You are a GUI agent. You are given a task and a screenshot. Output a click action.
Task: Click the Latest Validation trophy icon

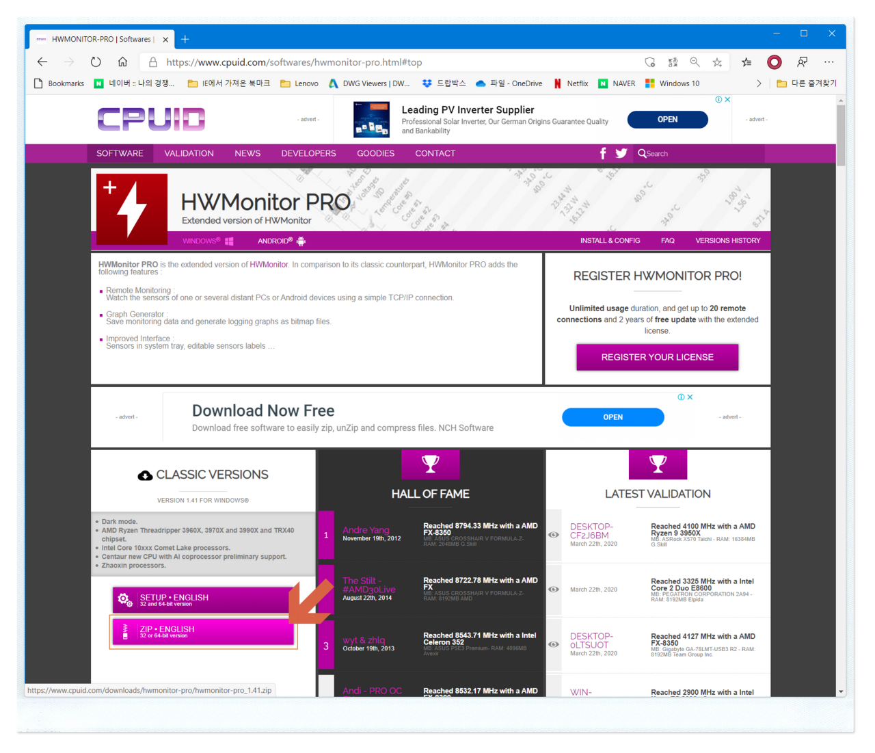(x=658, y=464)
